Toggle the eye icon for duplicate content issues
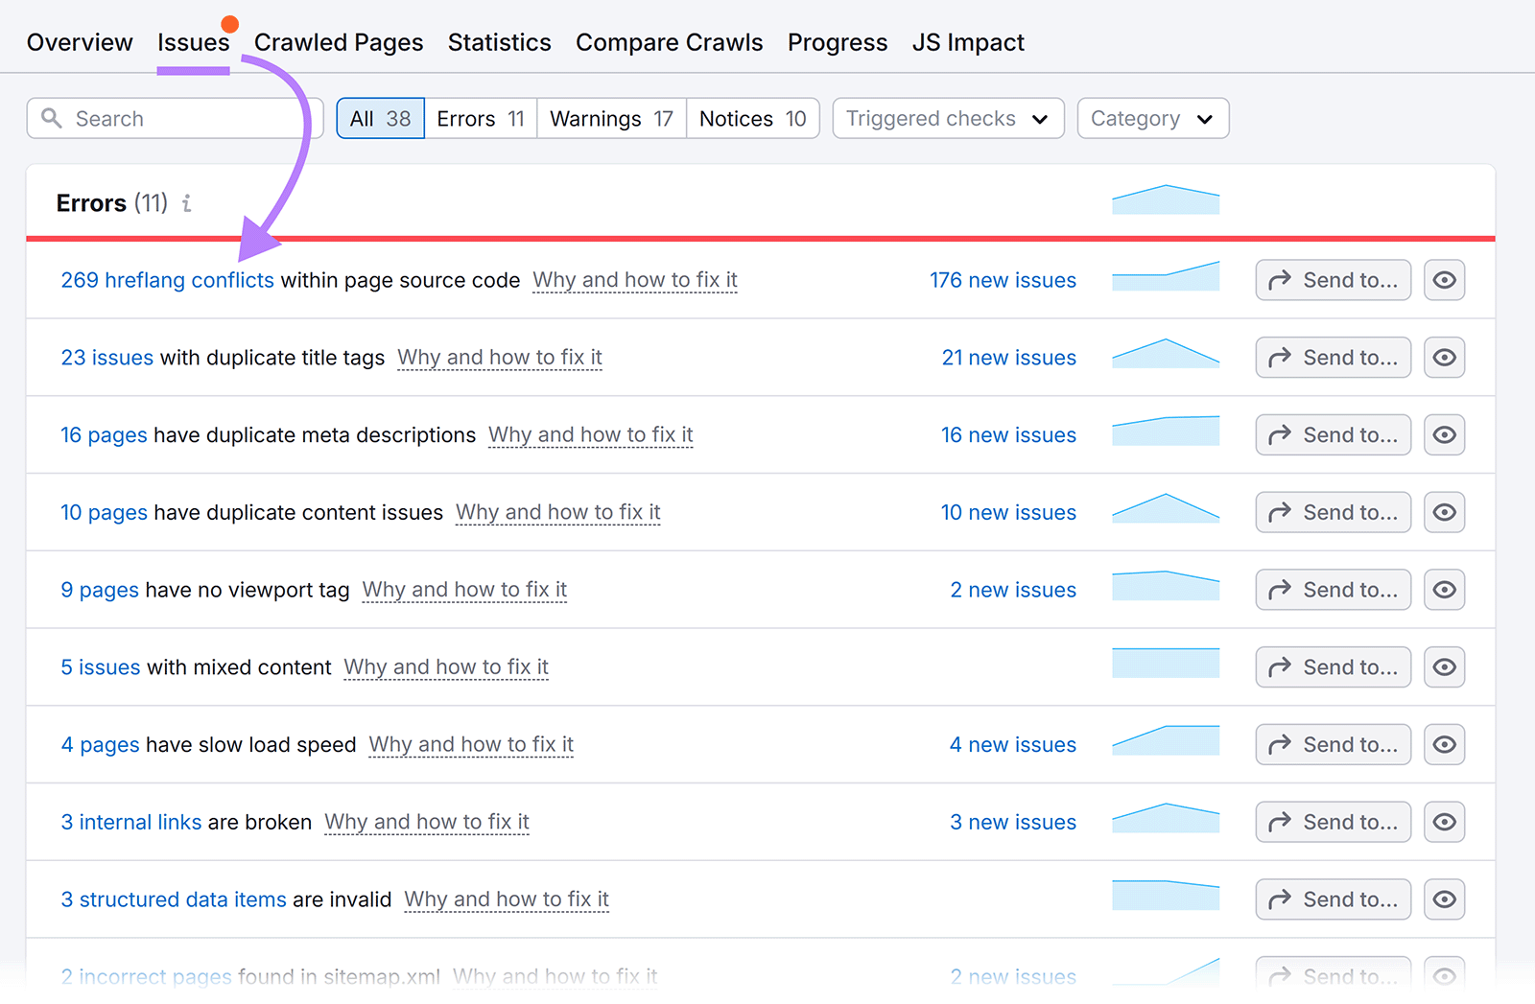Image resolution: width=1535 pixels, height=1004 pixels. point(1444,512)
